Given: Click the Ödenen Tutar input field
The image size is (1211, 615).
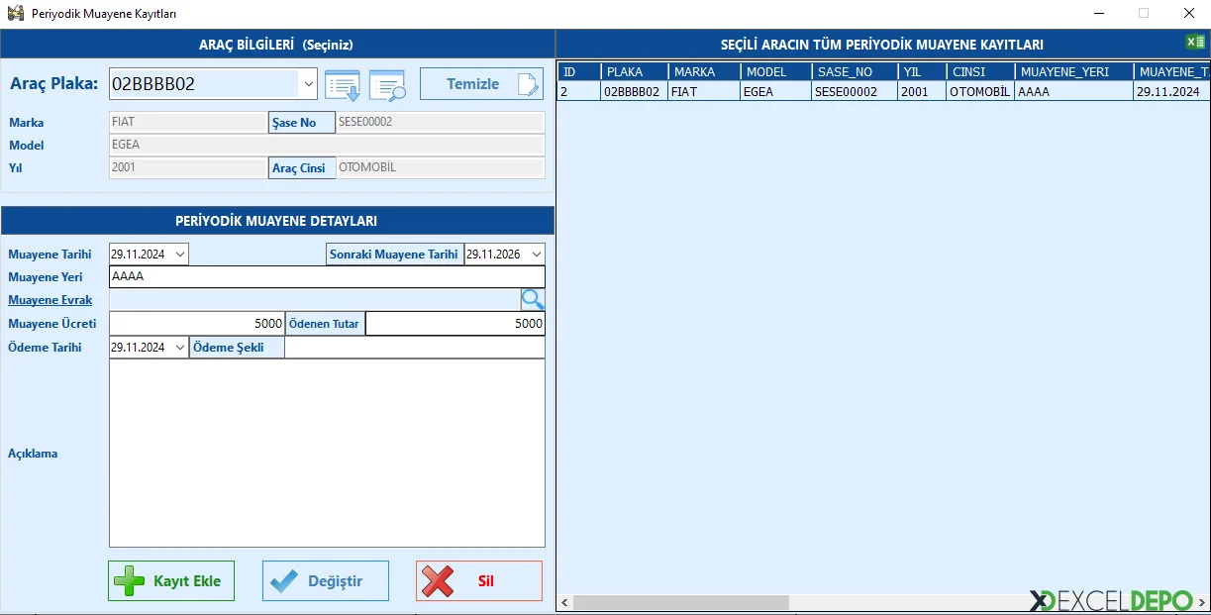Looking at the screenshot, I should coord(454,324).
